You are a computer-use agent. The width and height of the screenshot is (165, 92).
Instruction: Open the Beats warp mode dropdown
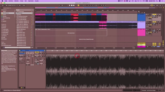[37, 60]
